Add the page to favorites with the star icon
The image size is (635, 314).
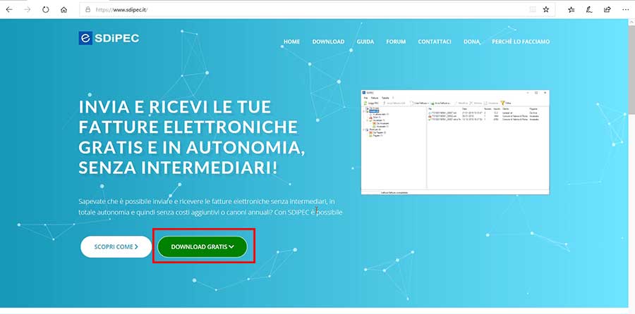tap(546, 10)
